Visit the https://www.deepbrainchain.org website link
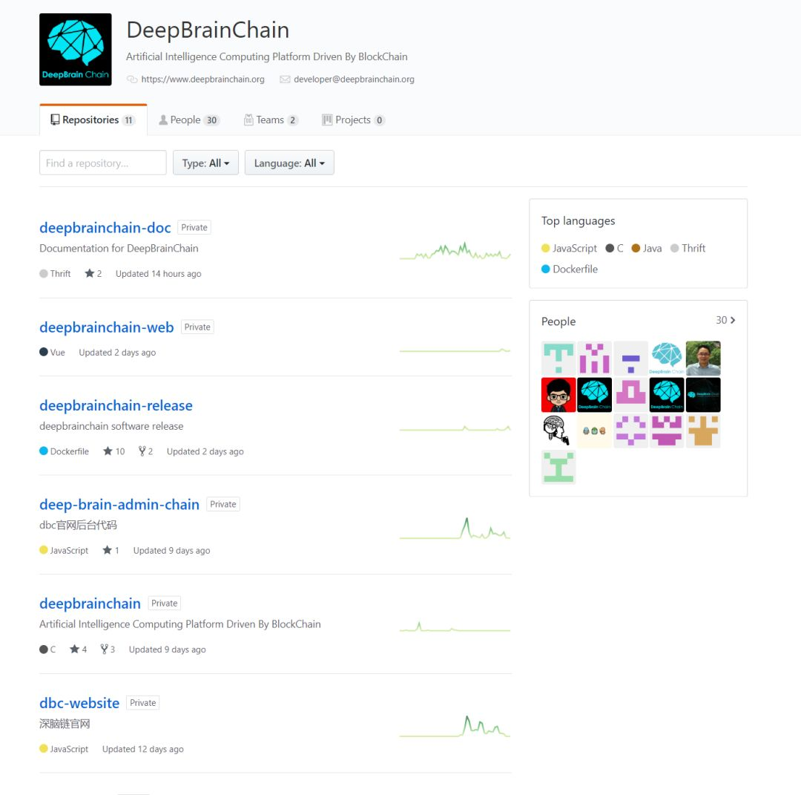Screen dimensions: 801x795 pos(202,79)
